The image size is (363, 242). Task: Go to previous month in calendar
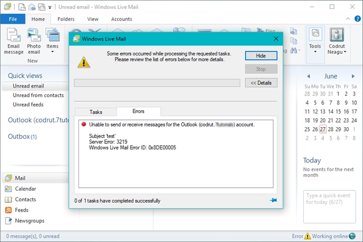pos(308,76)
